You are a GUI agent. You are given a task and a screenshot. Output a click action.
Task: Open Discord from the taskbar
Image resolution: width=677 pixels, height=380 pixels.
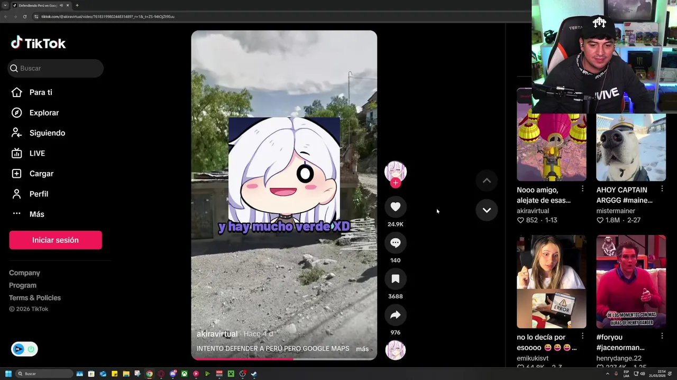172,374
